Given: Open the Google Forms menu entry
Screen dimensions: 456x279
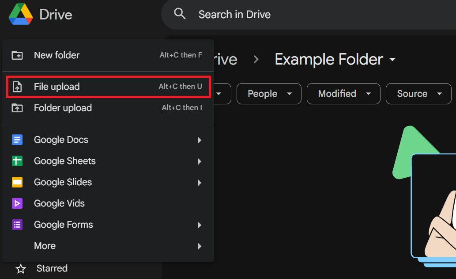Looking at the screenshot, I should coord(108,225).
